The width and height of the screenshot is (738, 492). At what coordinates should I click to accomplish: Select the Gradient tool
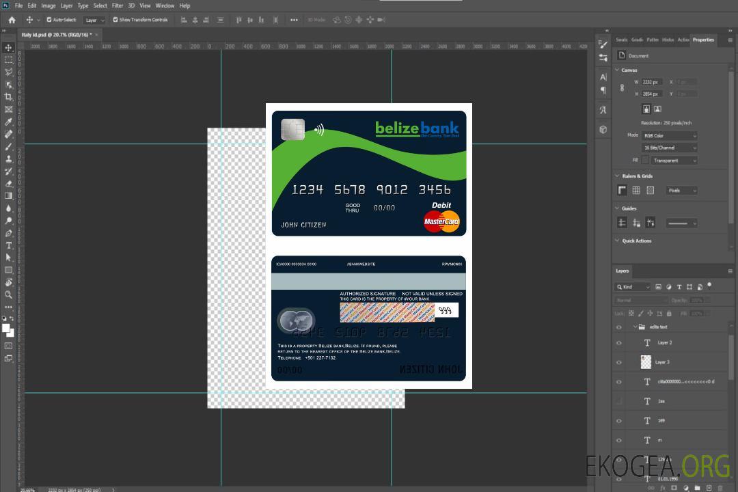pos(8,196)
